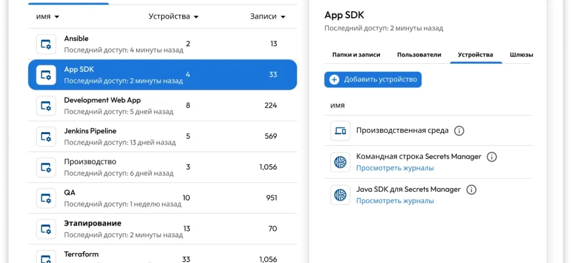572x263 pixels.
Task: Click the Ansible application icon
Action: tap(46, 44)
